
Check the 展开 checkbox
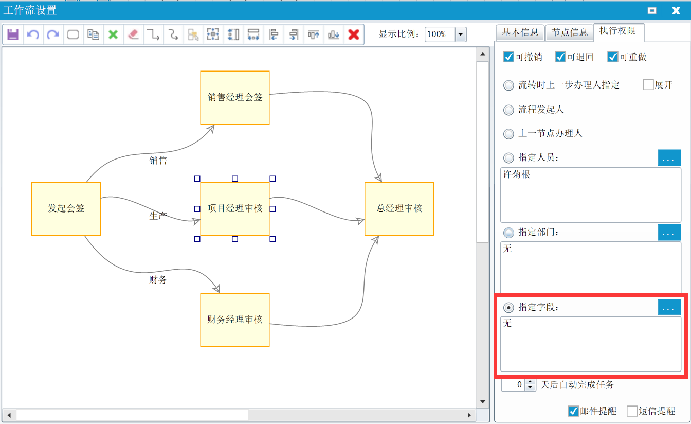click(x=648, y=85)
